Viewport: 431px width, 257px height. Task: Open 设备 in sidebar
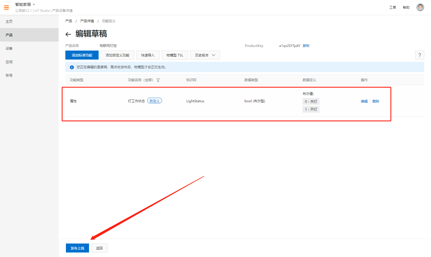pos(29,48)
